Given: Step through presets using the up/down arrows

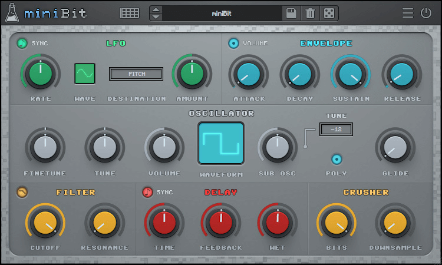Looking at the screenshot, I should click(156, 13).
